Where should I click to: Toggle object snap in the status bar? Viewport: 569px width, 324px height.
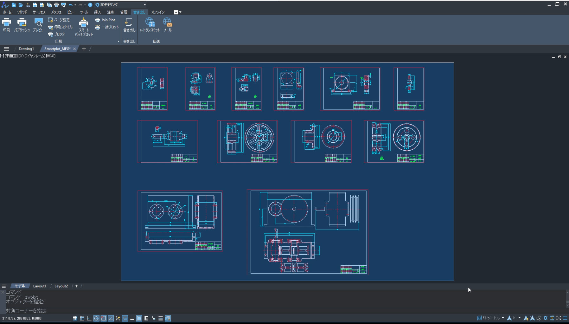104,318
